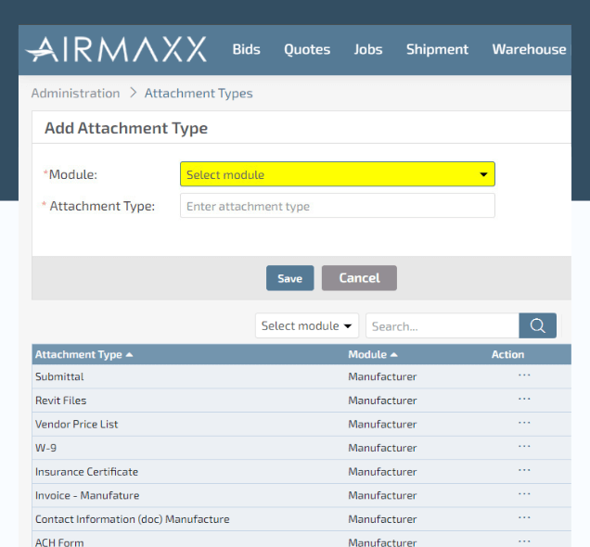Open action menu for Revit Files row
The height and width of the screenshot is (547, 590).
[x=524, y=400]
